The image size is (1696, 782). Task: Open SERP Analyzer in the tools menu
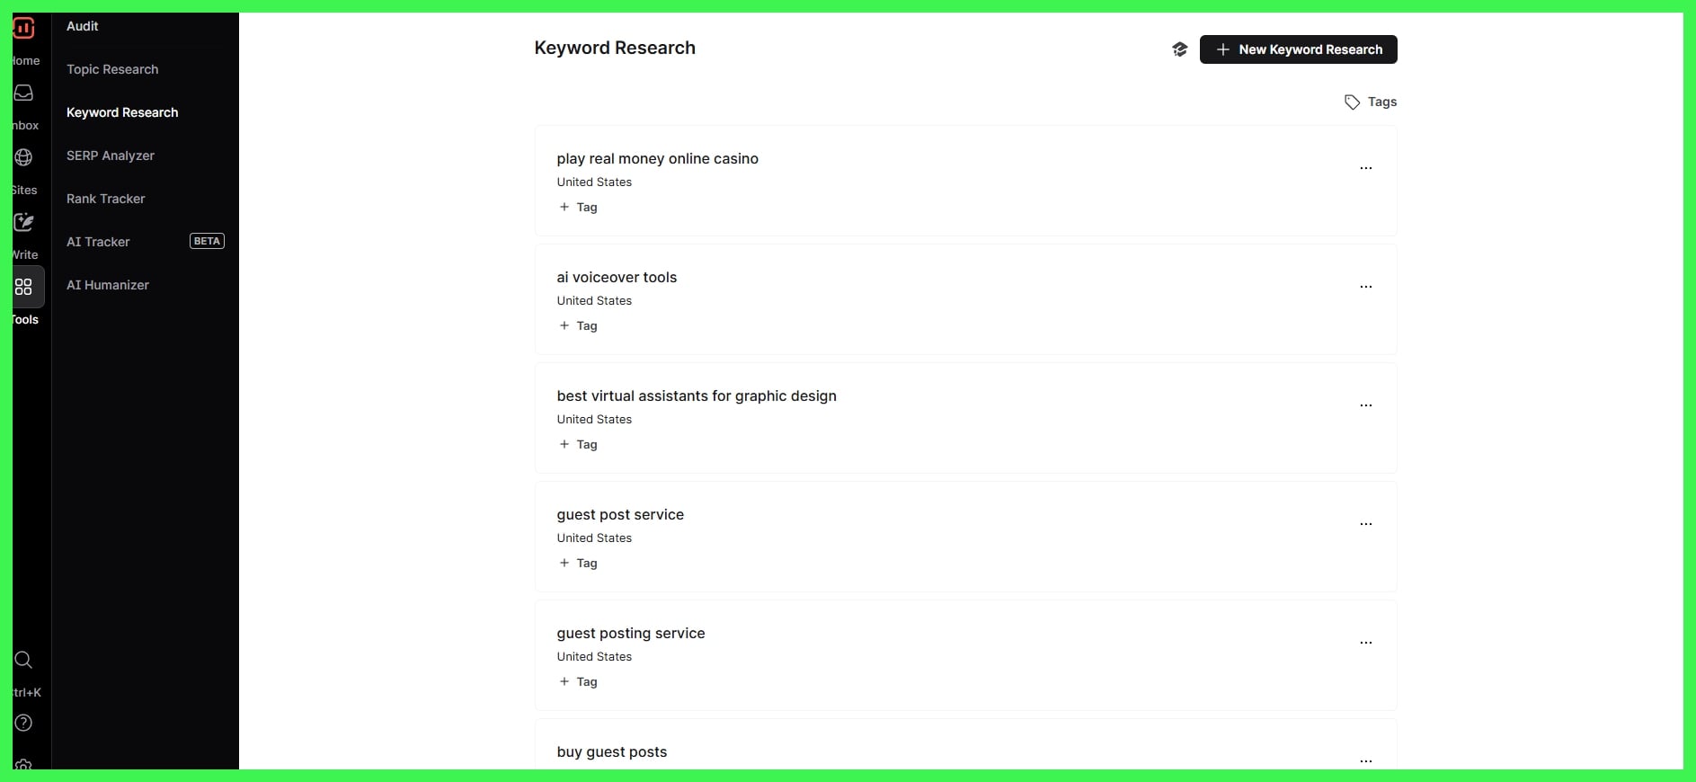[x=111, y=156]
